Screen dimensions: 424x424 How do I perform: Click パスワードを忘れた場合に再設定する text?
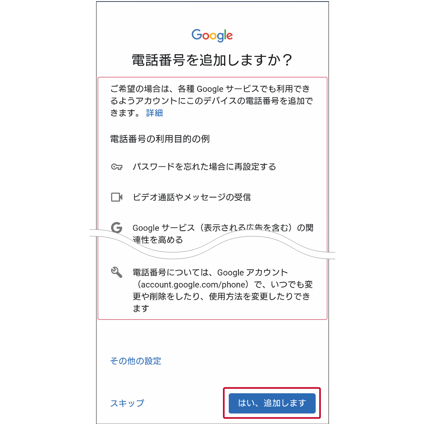click(x=205, y=167)
